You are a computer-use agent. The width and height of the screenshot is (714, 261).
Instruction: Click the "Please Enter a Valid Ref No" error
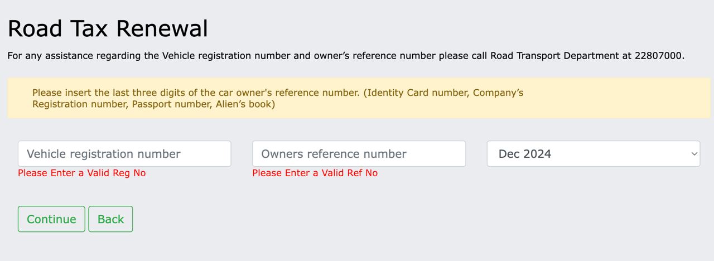click(x=315, y=173)
